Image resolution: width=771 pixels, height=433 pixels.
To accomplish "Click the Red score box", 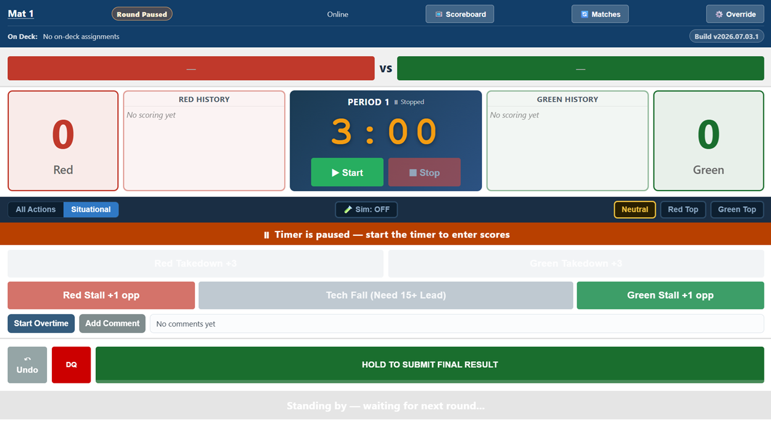I will [63, 141].
